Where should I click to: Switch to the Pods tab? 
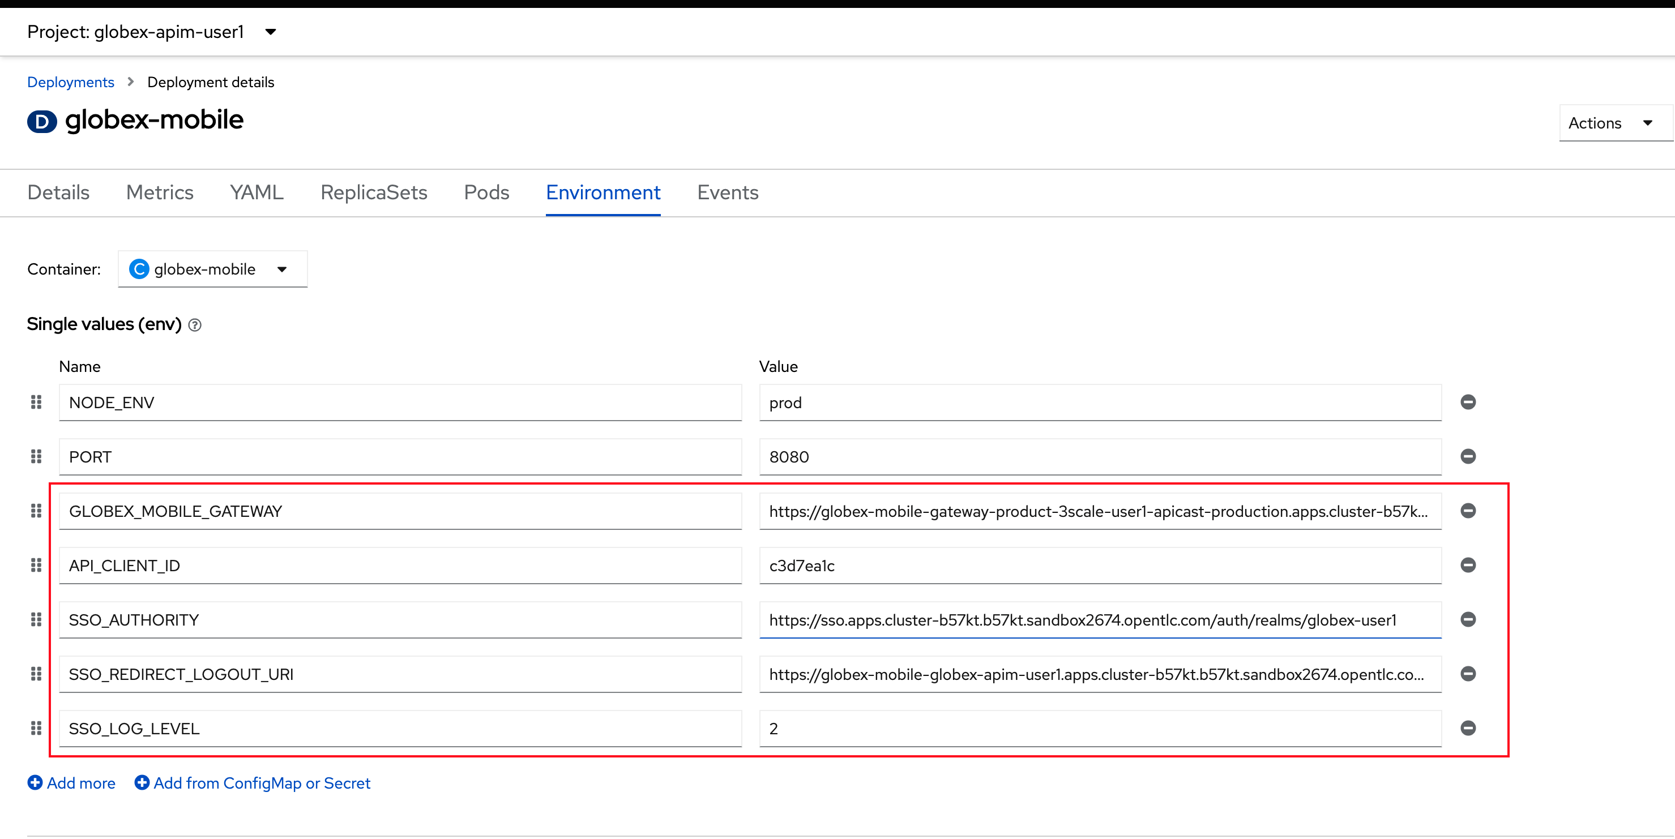pyautogui.click(x=486, y=192)
